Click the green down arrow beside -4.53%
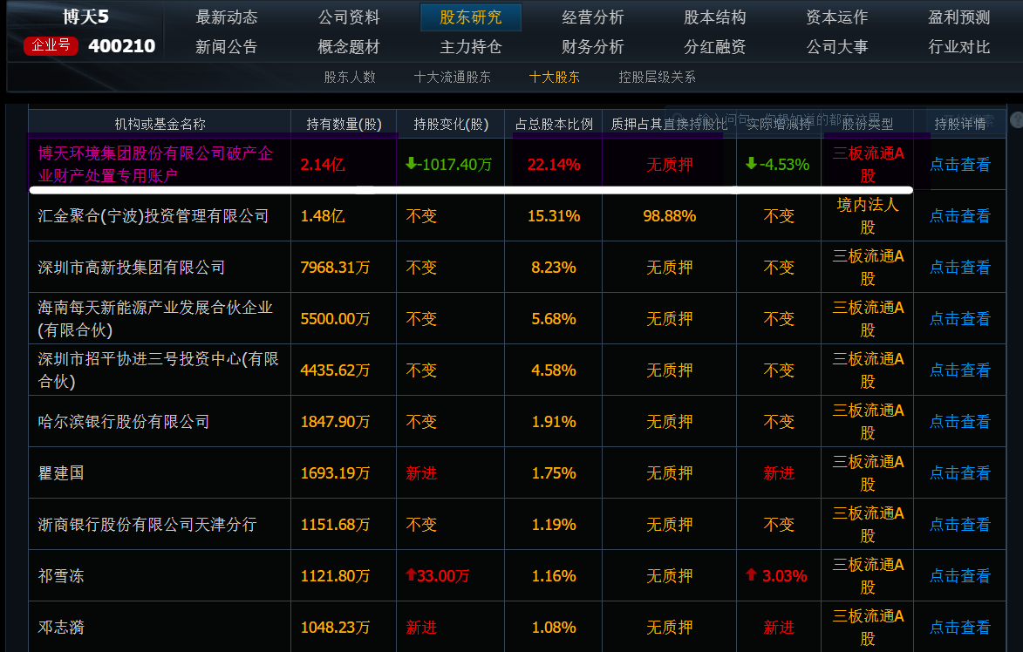Viewport: 1023px width, 652px height. pyautogui.click(x=751, y=163)
